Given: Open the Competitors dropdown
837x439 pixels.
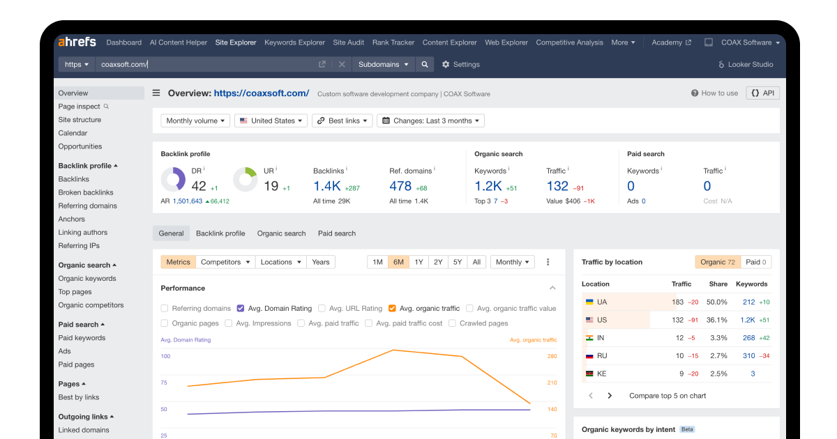Looking at the screenshot, I should (x=225, y=262).
